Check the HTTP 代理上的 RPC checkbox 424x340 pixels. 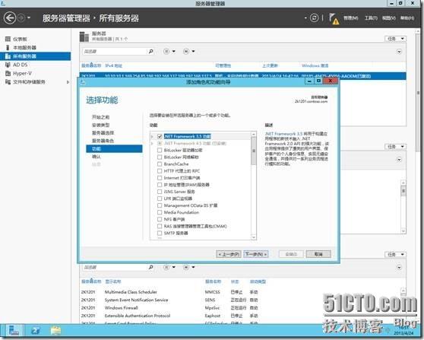point(160,171)
